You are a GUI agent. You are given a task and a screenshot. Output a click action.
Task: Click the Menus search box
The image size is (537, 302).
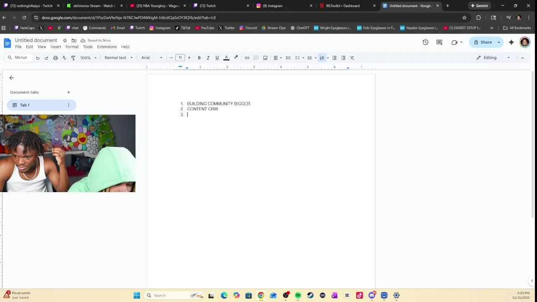click(19, 58)
